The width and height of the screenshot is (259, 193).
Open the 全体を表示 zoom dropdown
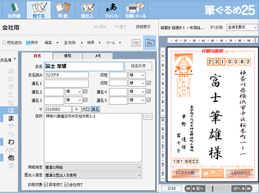pos(242,27)
